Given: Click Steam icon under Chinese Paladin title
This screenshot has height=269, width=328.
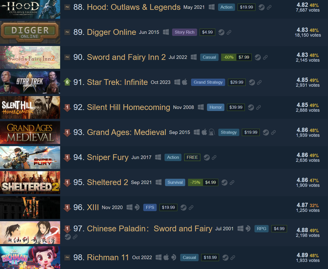Looking at the screenshot, I should pos(68,237).
